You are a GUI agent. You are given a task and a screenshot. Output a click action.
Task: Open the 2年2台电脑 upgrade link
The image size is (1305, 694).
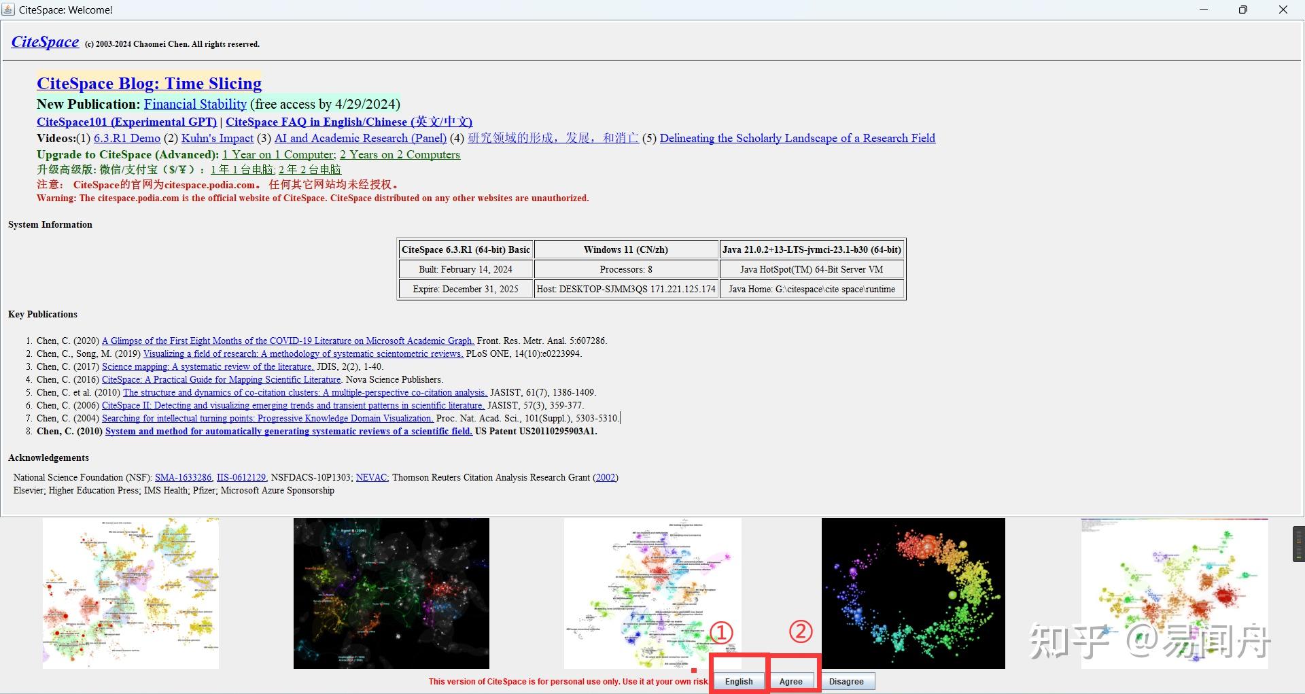[x=310, y=169]
